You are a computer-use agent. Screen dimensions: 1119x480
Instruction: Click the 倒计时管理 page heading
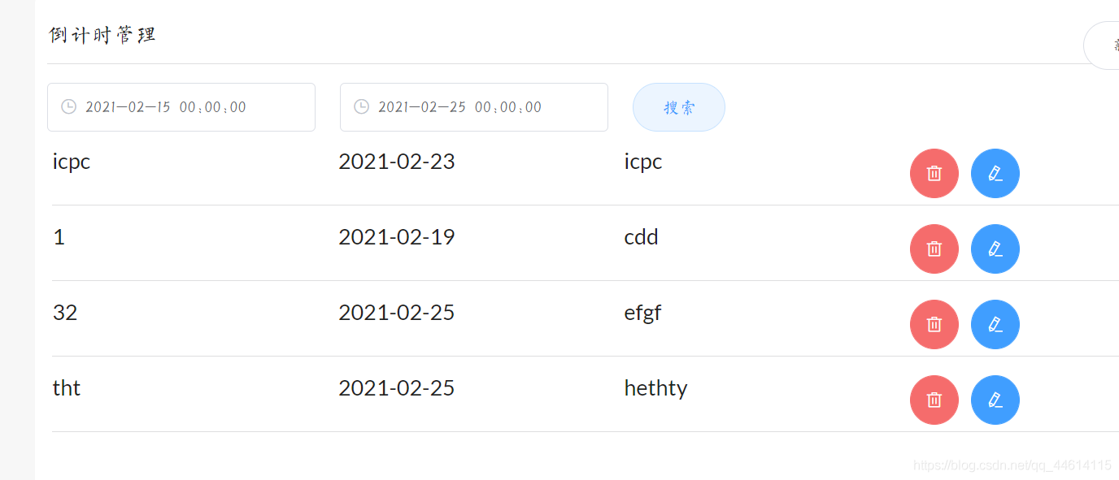(102, 36)
